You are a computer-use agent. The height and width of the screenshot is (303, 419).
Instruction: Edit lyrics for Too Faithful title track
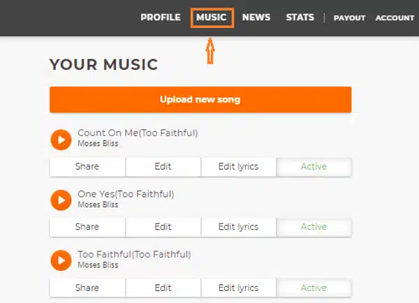[x=238, y=288]
